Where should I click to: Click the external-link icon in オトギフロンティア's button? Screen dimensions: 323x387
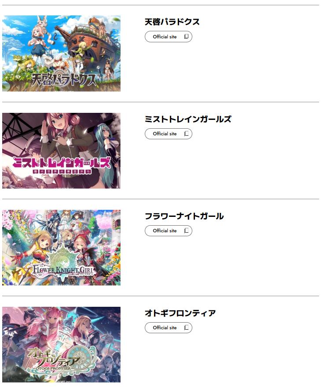coord(186,327)
